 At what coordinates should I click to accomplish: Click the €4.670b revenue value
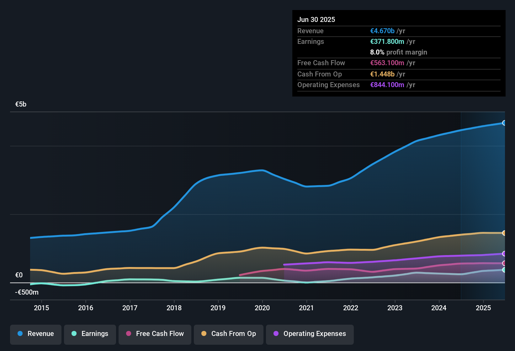pos(382,31)
